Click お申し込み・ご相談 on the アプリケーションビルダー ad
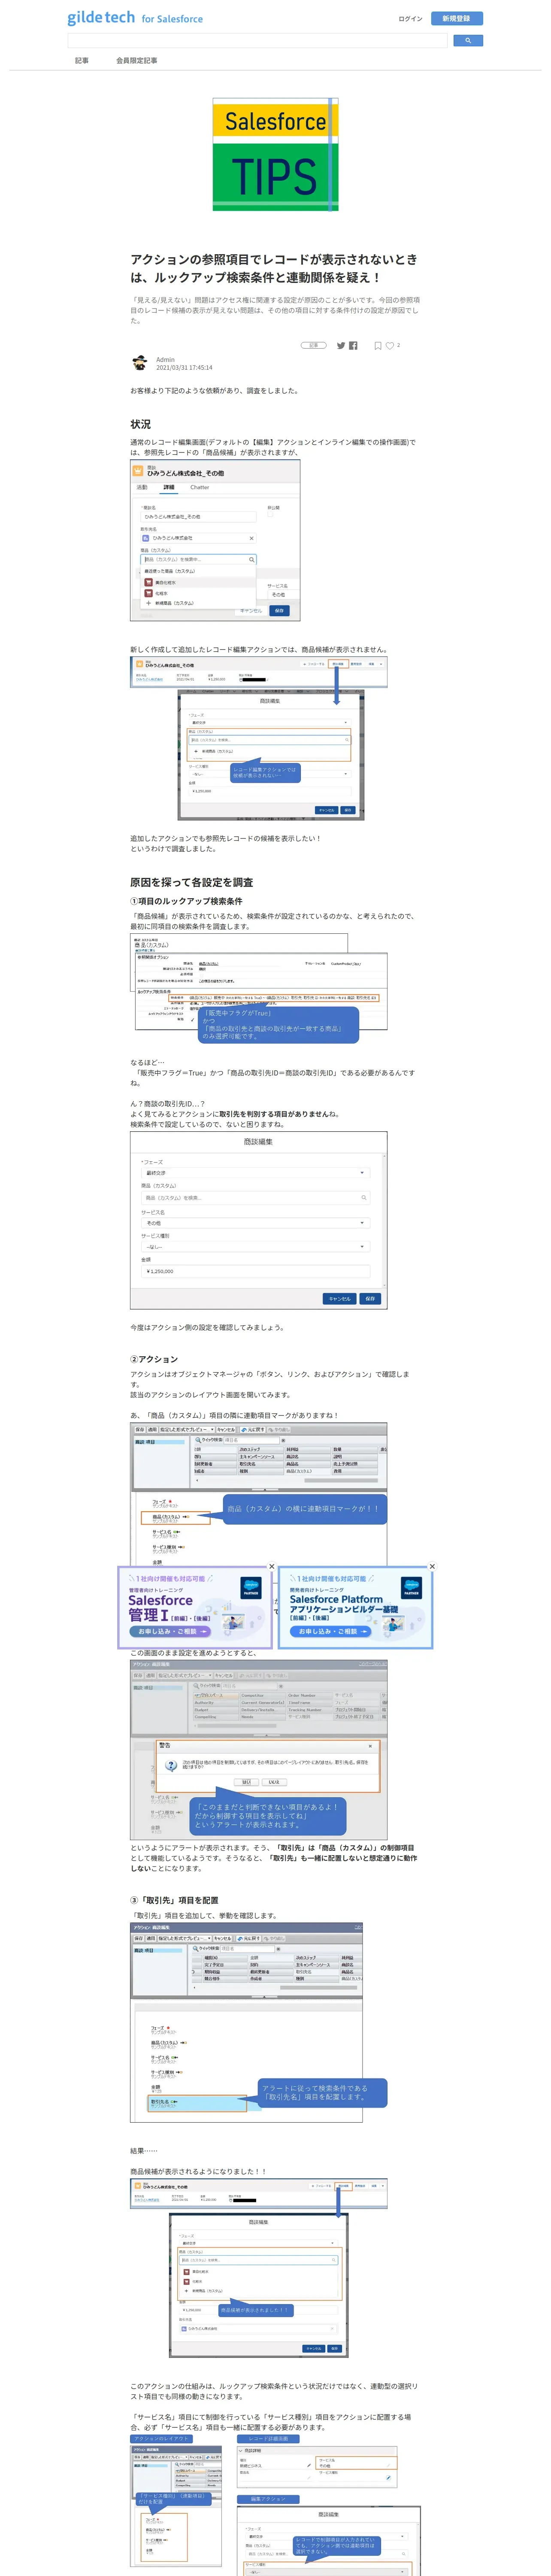Image resolution: width=551 pixels, height=2576 pixels. point(330,1631)
